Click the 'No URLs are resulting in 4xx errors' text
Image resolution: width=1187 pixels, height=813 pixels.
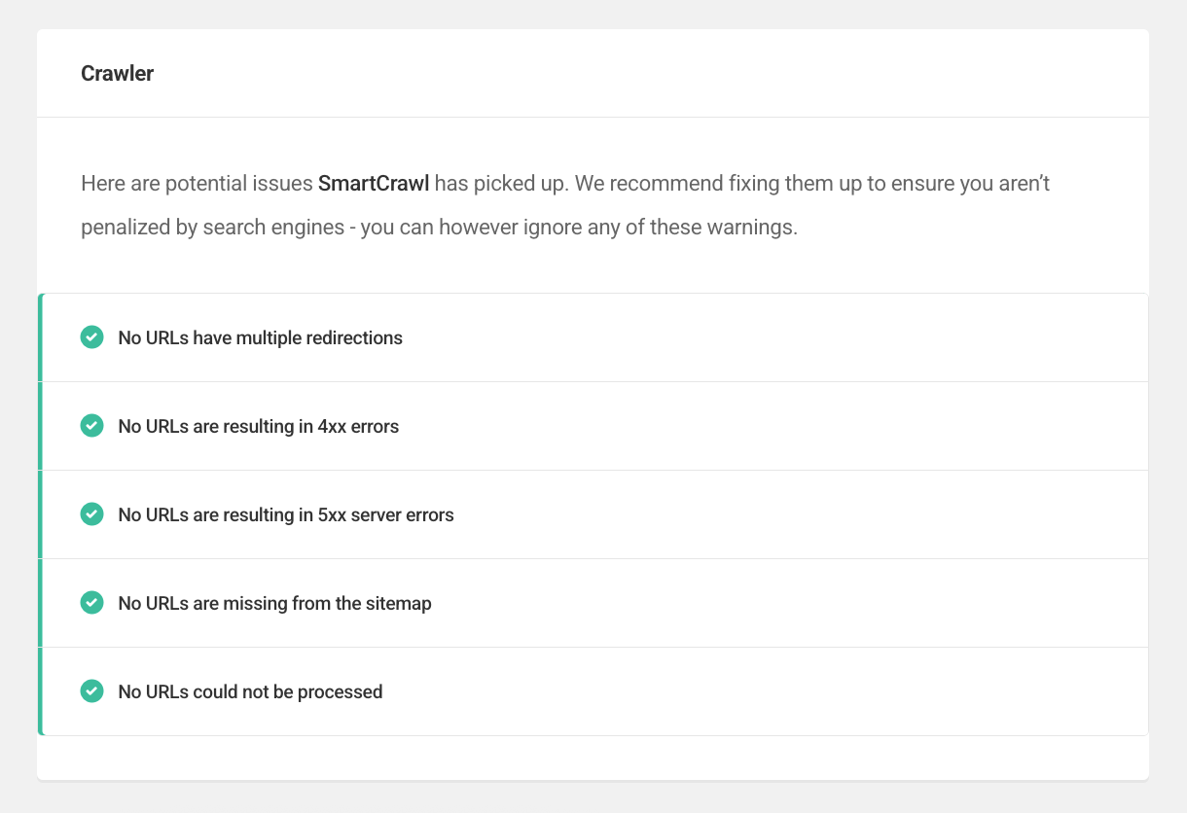coord(257,425)
